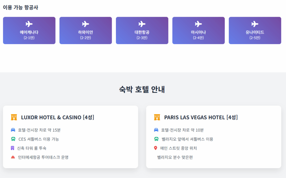286x178 pixels.
Task: Click the airplane icon on 하와이안 card
Action: (85, 24)
